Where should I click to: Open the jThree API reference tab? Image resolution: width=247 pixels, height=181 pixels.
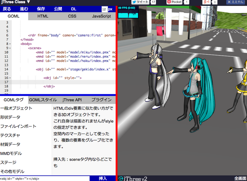click(x=72, y=100)
